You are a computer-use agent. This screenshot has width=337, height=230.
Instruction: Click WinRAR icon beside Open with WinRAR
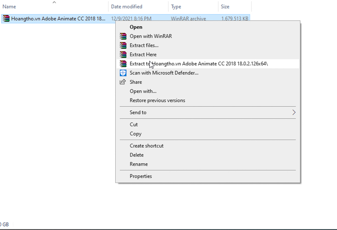123,36
